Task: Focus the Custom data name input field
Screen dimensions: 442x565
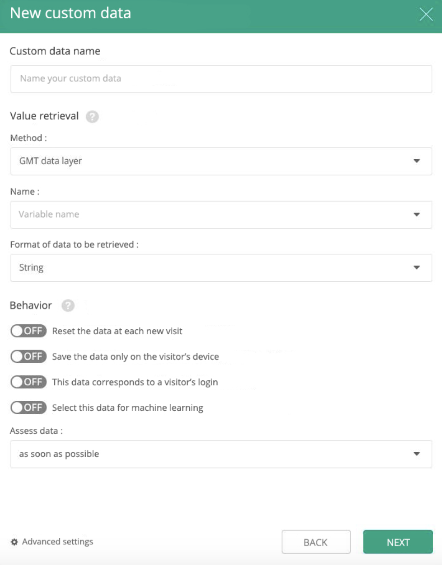Action: coord(221,79)
